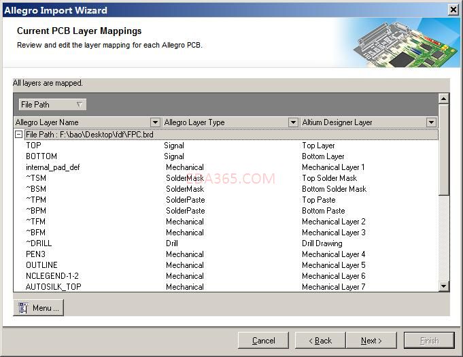The height and width of the screenshot is (357, 463).
Task: Click the scrollbar up arrow
Action: (x=443, y=99)
